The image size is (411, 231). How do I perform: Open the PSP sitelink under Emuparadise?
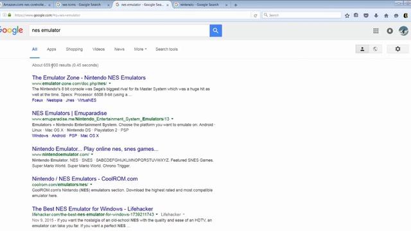(73, 135)
